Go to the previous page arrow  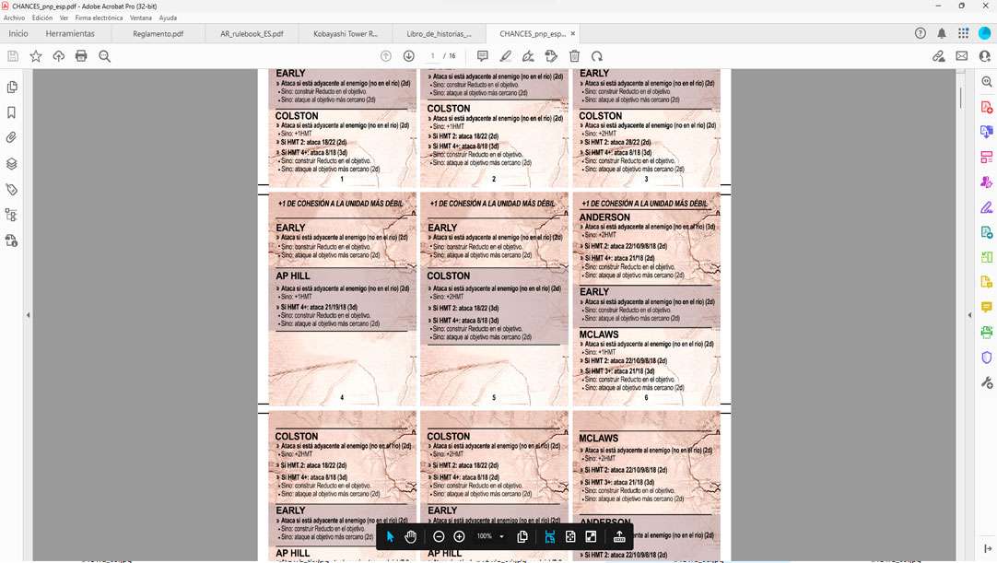[386, 56]
